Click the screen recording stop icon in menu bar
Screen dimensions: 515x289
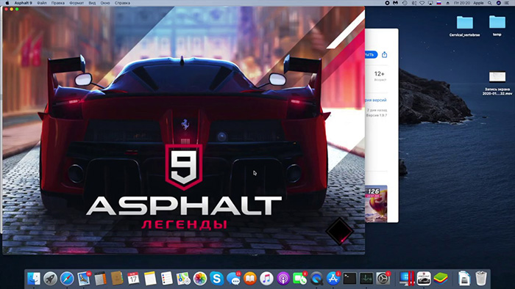point(387,3)
